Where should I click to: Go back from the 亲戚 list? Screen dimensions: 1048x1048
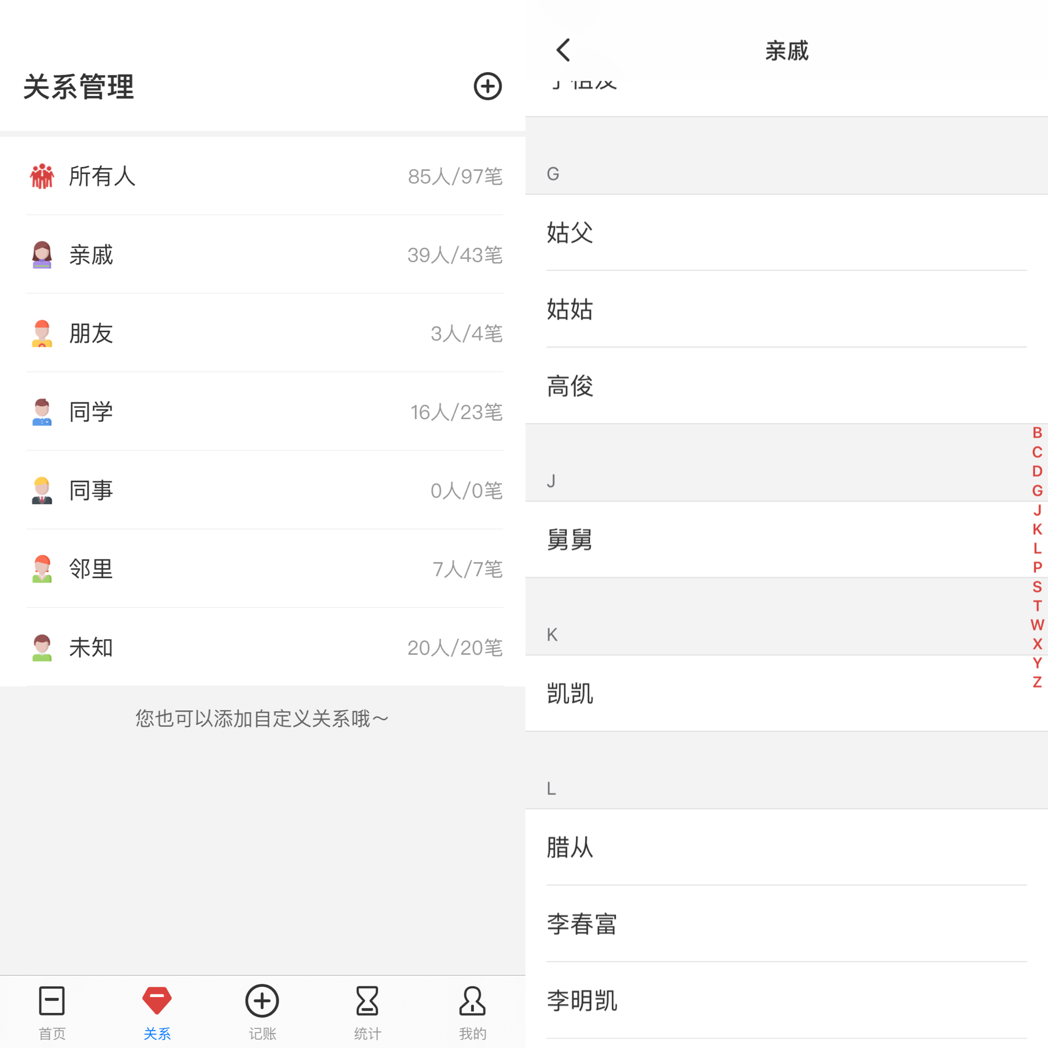click(564, 50)
